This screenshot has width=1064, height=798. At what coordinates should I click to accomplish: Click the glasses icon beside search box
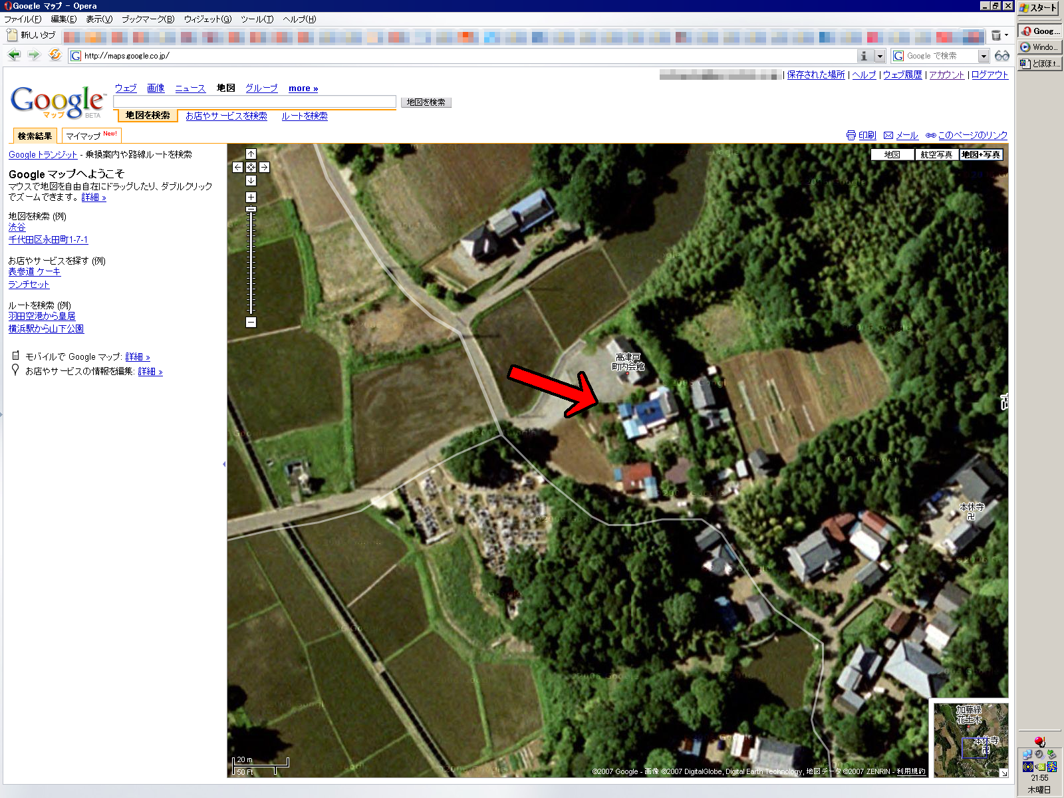pyautogui.click(x=1001, y=56)
